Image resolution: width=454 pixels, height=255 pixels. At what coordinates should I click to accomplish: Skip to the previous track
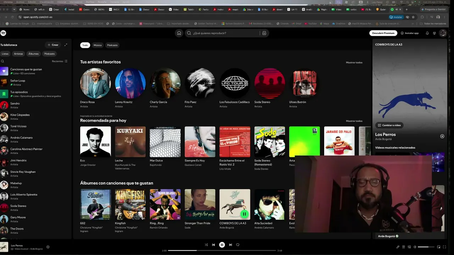pos(214,245)
